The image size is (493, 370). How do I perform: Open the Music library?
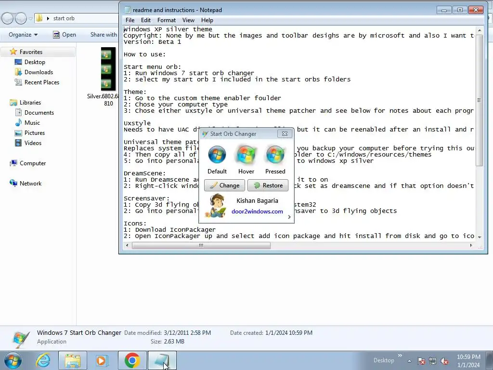[32, 123]
